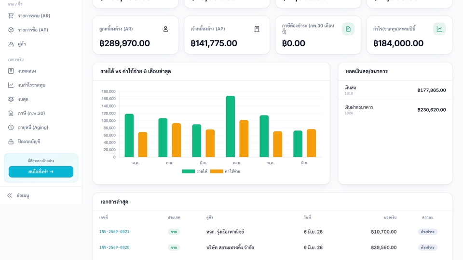The width and height of the screenshot is (463, 260).
Task: Select the เงินฝากธนาคาร account row
Action: 395,110
